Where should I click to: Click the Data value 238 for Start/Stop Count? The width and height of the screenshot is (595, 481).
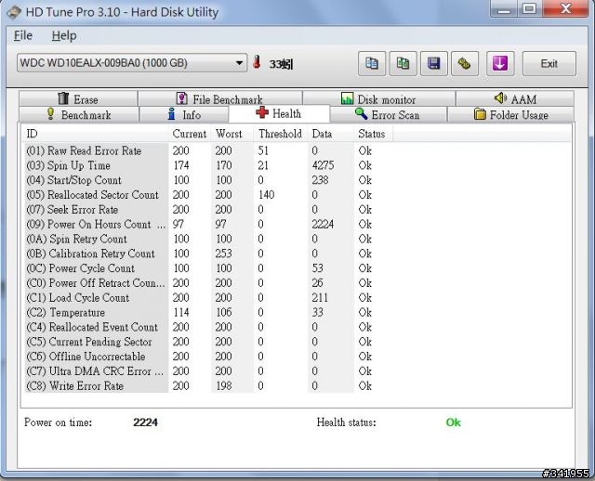[320, 180]
